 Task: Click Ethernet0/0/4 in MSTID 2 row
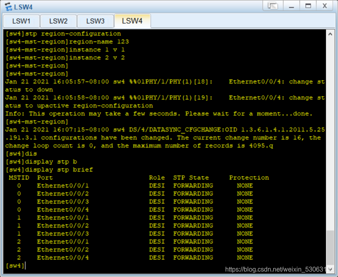coord(63,258)
